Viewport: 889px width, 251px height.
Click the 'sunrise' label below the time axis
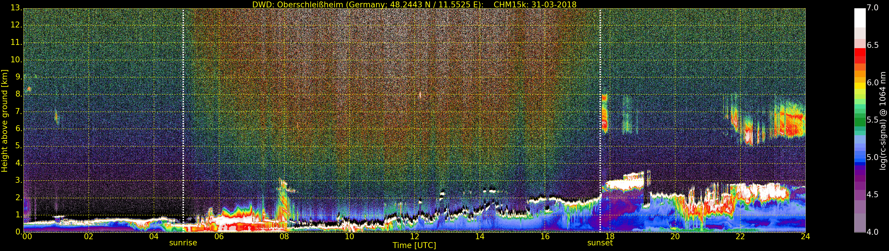coord(183,243)
